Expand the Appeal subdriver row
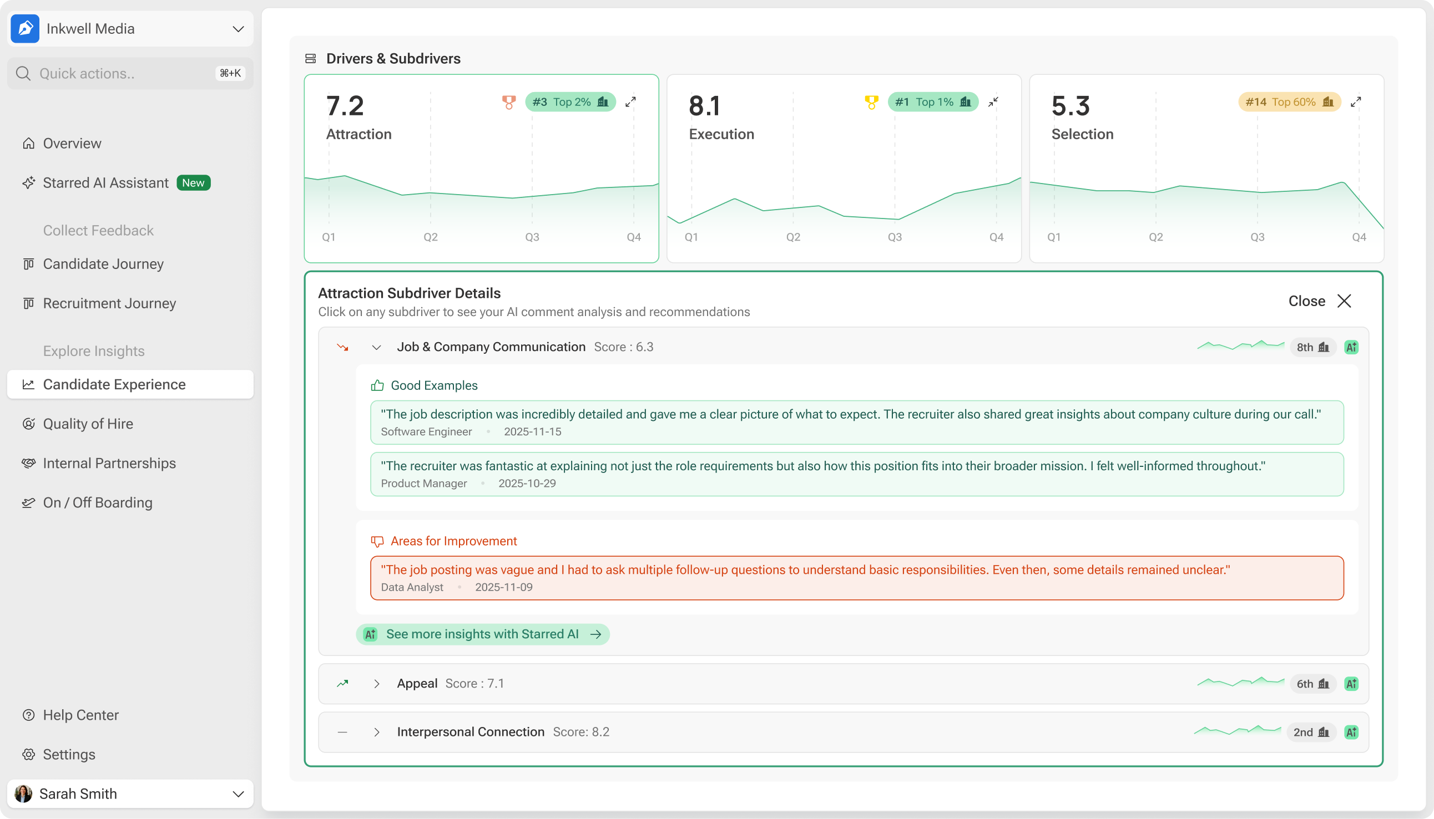Screen dimensions: 1434x819 click(376, 684)
